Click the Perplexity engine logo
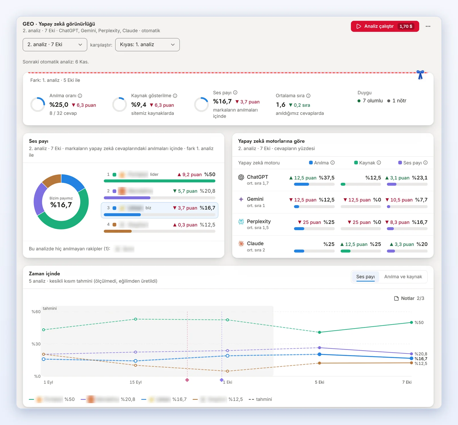 click(241, 221)
